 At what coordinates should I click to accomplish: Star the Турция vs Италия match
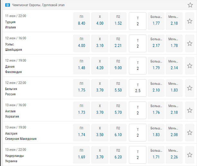click(x=190, y=21)
